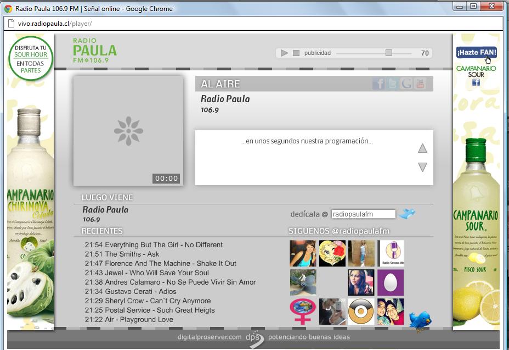509x350 pixels.
Task: Click the Facebook share icon in Al Aire bar
Action: [378, 84]
